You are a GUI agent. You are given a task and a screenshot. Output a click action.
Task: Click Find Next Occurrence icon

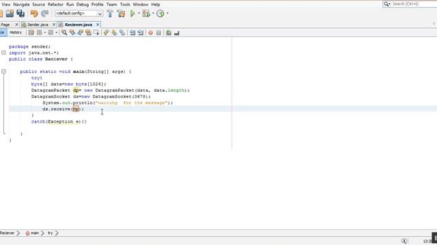(x=81, y=33)
